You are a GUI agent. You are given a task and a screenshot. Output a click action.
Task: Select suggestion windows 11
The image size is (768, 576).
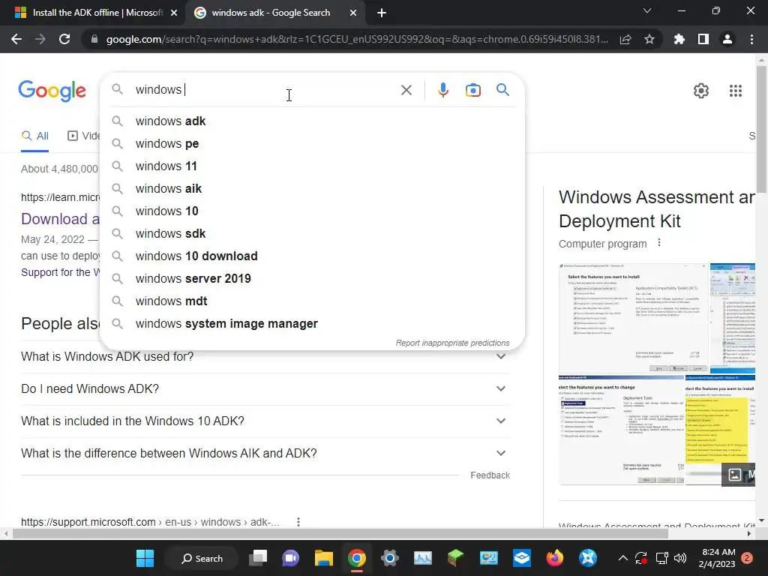[x=312, y=166]
